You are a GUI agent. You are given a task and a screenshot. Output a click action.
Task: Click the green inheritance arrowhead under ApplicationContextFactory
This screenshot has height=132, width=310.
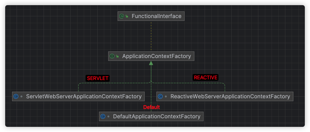tap(151, 63)
